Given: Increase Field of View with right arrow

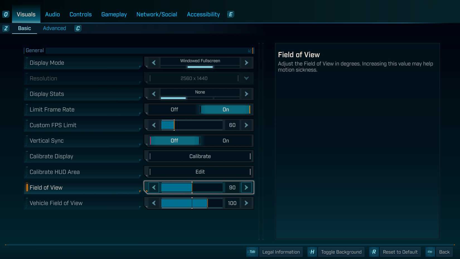Looking at the screenshot, I should pyautogui.click(x=246, y=188).
